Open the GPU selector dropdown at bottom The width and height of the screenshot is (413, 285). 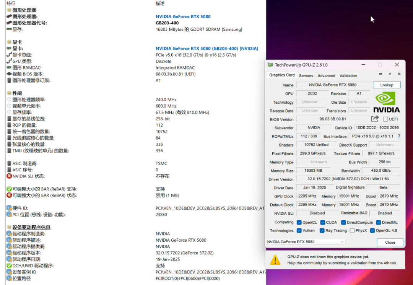(x=306, y=242)
